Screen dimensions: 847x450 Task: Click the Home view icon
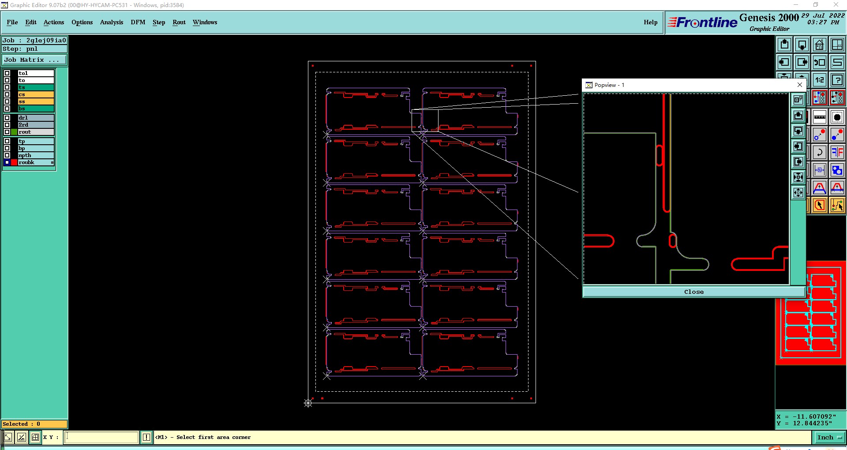point(820,45)
